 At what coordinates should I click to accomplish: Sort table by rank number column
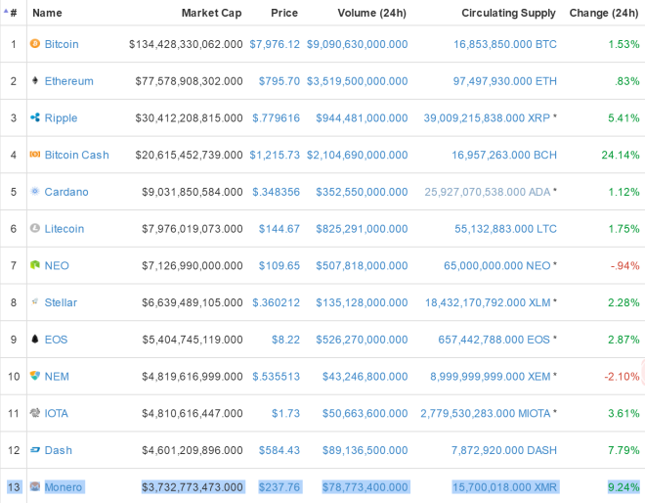click(13, 14)
